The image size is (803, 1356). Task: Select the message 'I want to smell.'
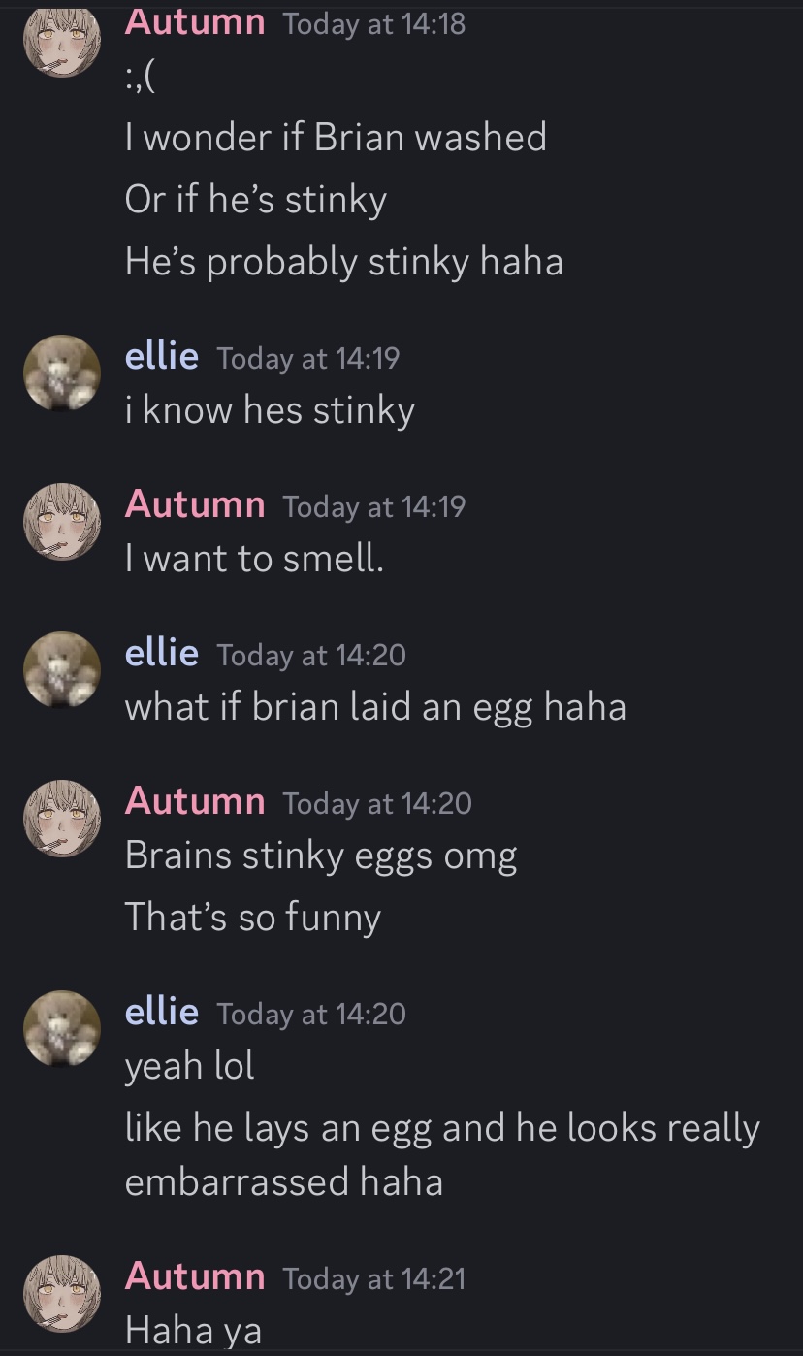tap(254, 559)
